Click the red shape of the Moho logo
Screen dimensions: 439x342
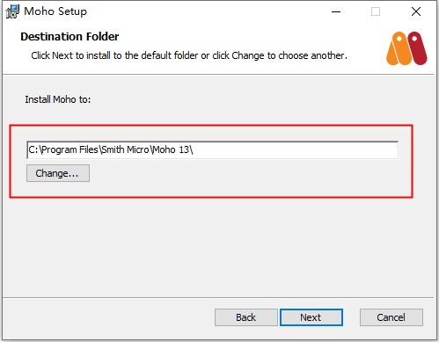418,48
